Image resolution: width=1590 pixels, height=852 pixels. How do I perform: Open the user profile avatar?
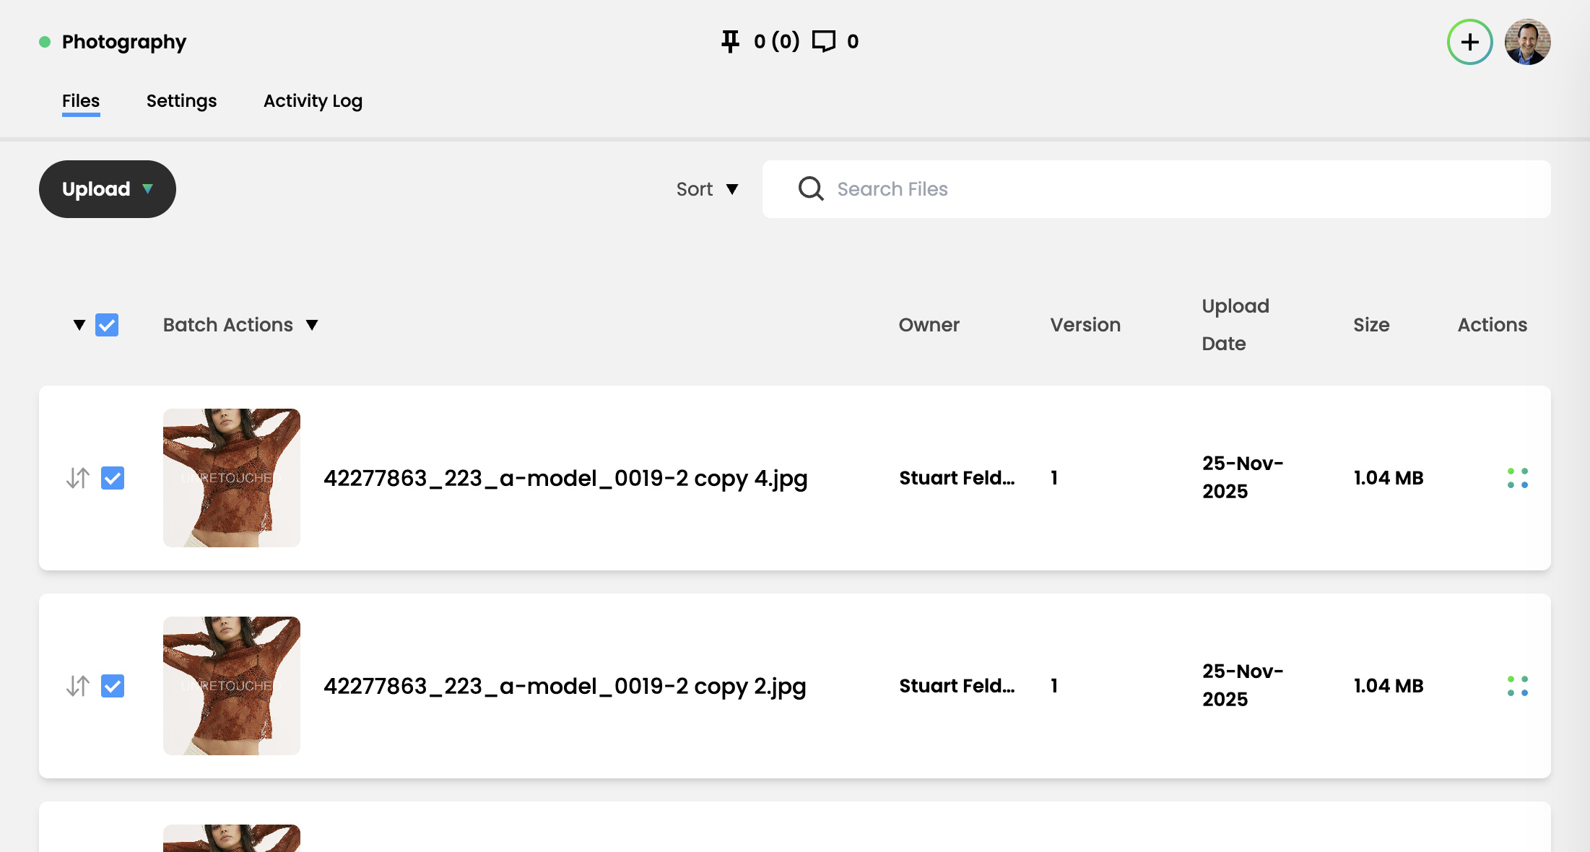(x=1527, y=42)
